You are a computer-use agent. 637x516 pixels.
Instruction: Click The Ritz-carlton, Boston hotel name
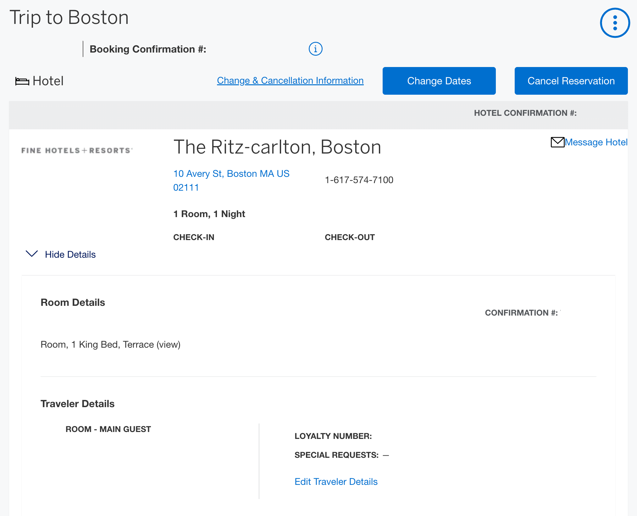coord(277,147)
